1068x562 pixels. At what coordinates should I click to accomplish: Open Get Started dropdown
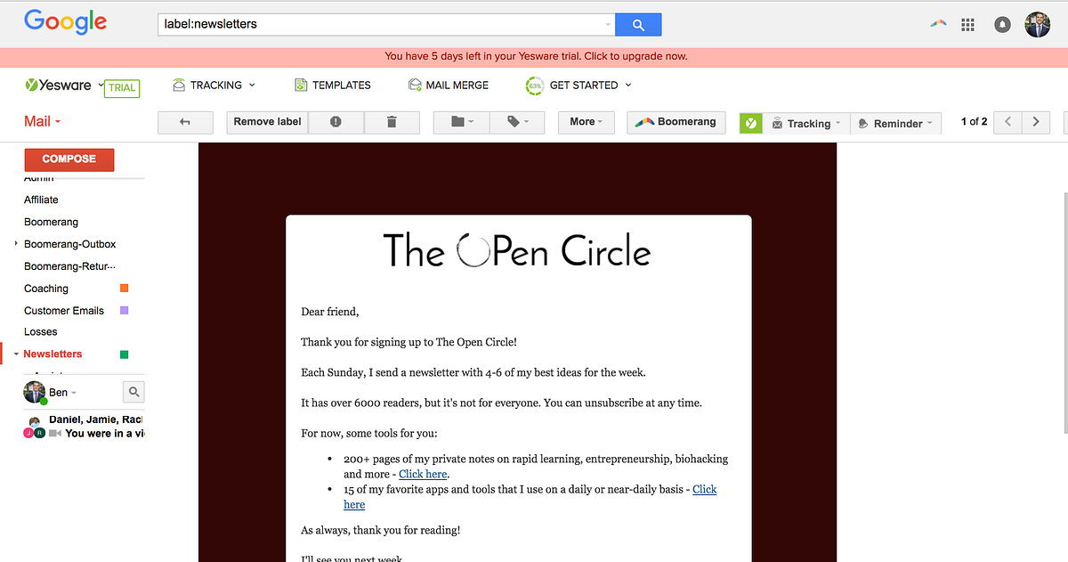[578, 86]
